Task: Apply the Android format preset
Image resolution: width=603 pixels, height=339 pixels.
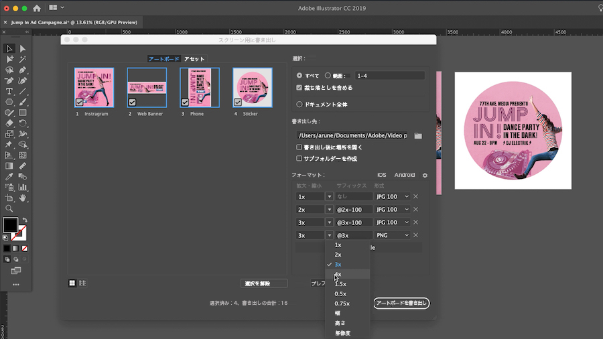Action: (405, 175)
